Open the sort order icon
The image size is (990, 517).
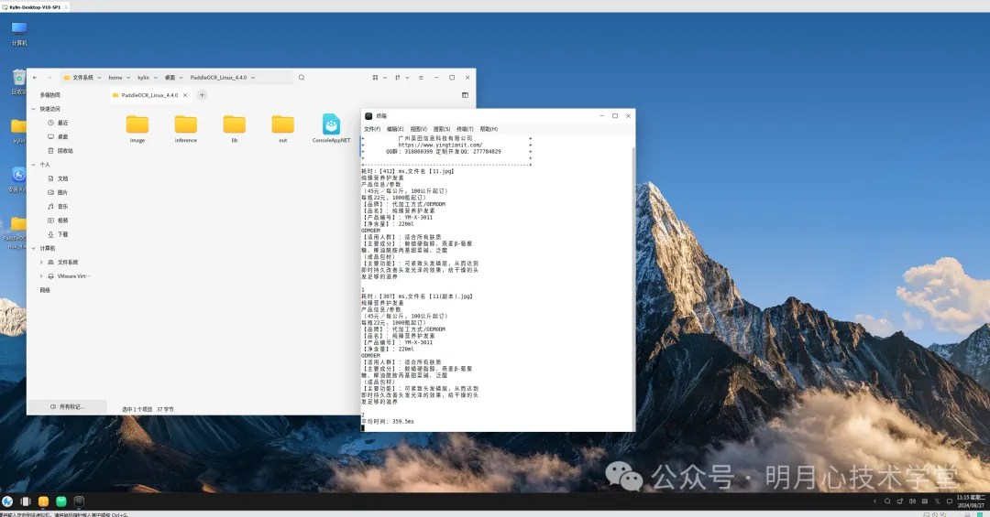click(x=398, y=78)
